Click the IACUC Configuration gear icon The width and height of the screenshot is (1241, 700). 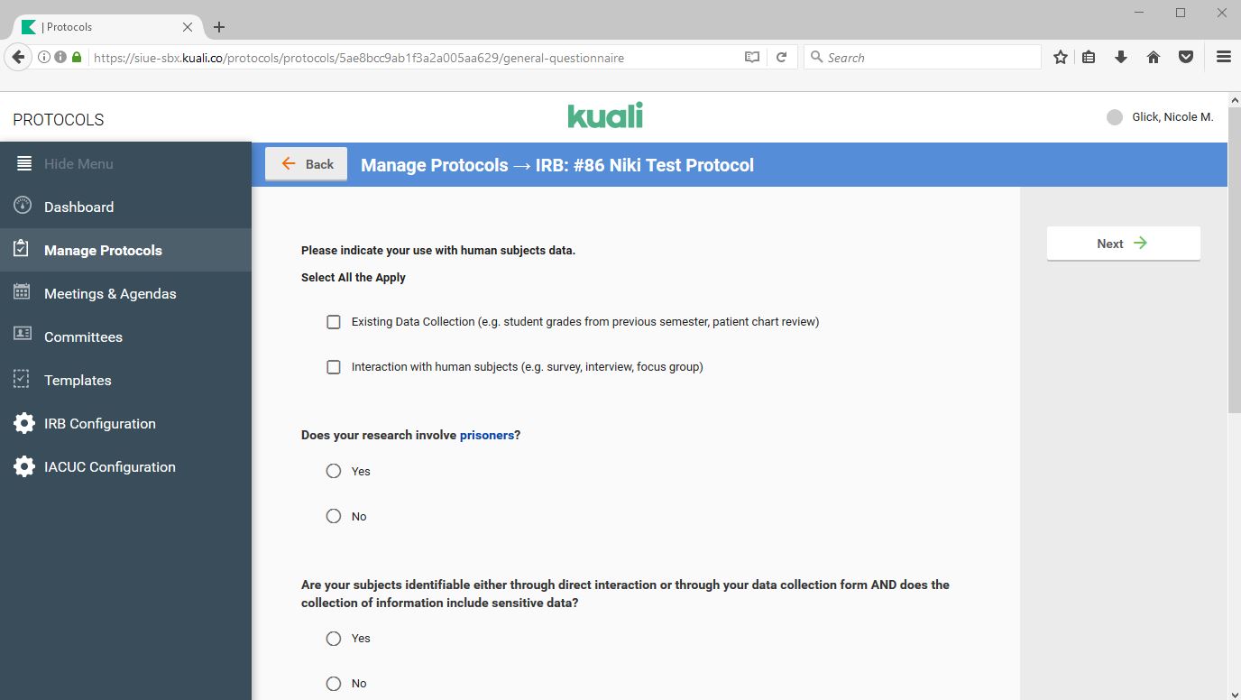[23, 466]
